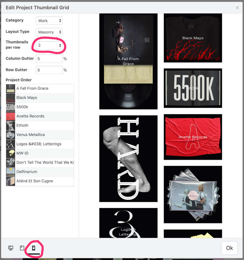244x260 pixels.
Task: Open the red Anette Records thumbnail
Action: (193, 137)
